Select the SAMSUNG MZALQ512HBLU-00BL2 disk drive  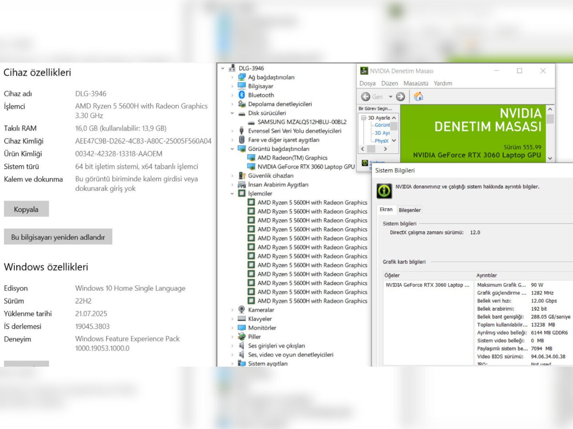(x=302, y=122)
